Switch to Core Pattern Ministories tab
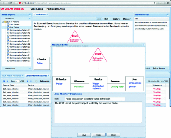171x138 pixels. (36, 76)
